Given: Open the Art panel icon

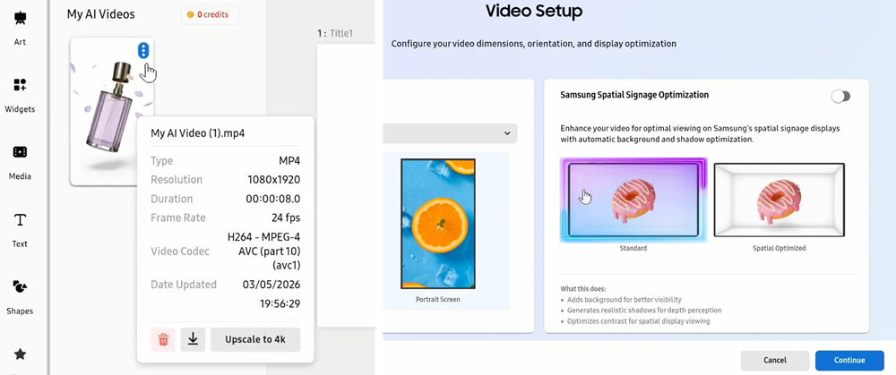Looking at the screenshot, I should pyautogui.click(x=20, y=19).
